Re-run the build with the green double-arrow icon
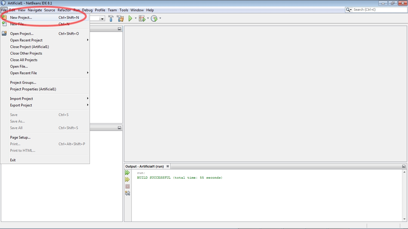The width and height of the screenshot is (408, 229). tap(128, 172)
